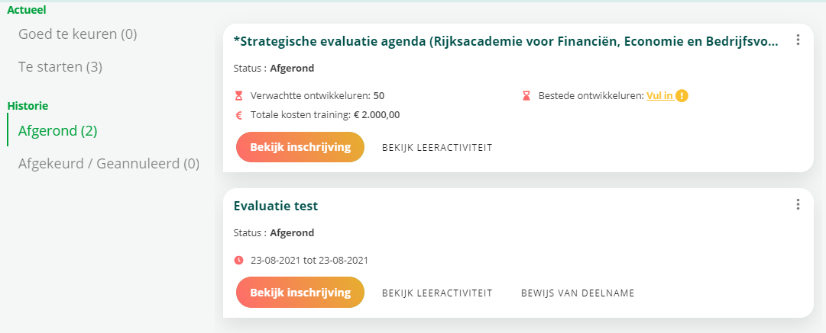Open the three-dot menu on Evaluatie test card
Viewport: 826px width, 333px height.
pos(798,204)
